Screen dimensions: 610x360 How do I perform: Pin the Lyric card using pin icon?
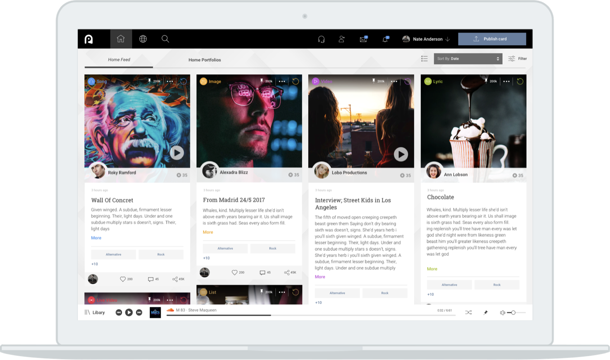point(486,81)
